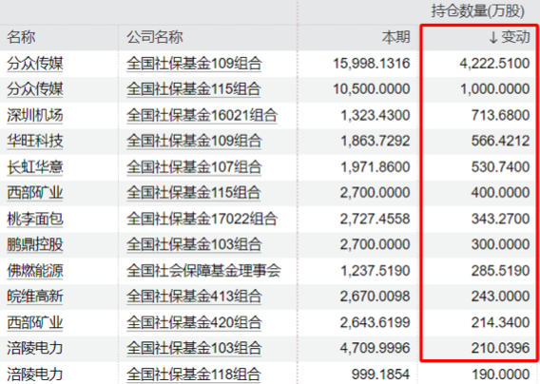This screenshot has height=384, width=540.
Task: Open the 全国社保基金420组合 link
Action: [194, 322]
